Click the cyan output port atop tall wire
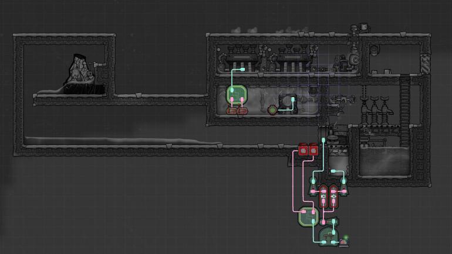The width and height of the screenshot is (452, 254). [x=323, y=140]
